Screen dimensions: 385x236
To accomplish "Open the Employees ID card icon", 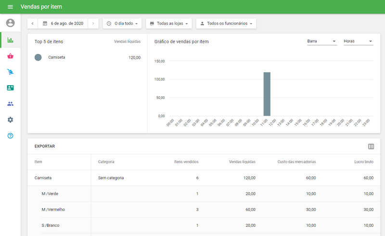I will [x=10, y=88].
